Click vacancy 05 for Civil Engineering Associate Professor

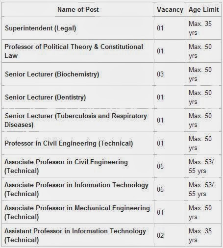click(160, 166)
